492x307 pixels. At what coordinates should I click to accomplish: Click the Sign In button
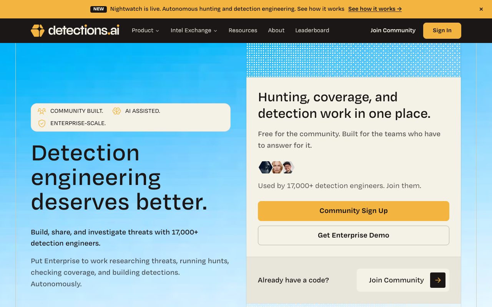(442, 31)
